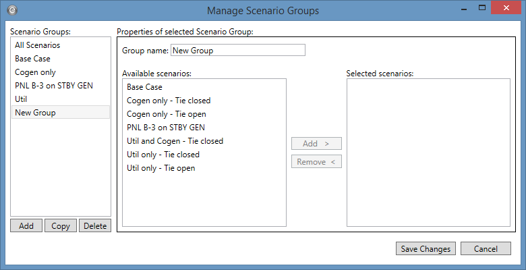Copy the selected scenario group

point(61,226)
